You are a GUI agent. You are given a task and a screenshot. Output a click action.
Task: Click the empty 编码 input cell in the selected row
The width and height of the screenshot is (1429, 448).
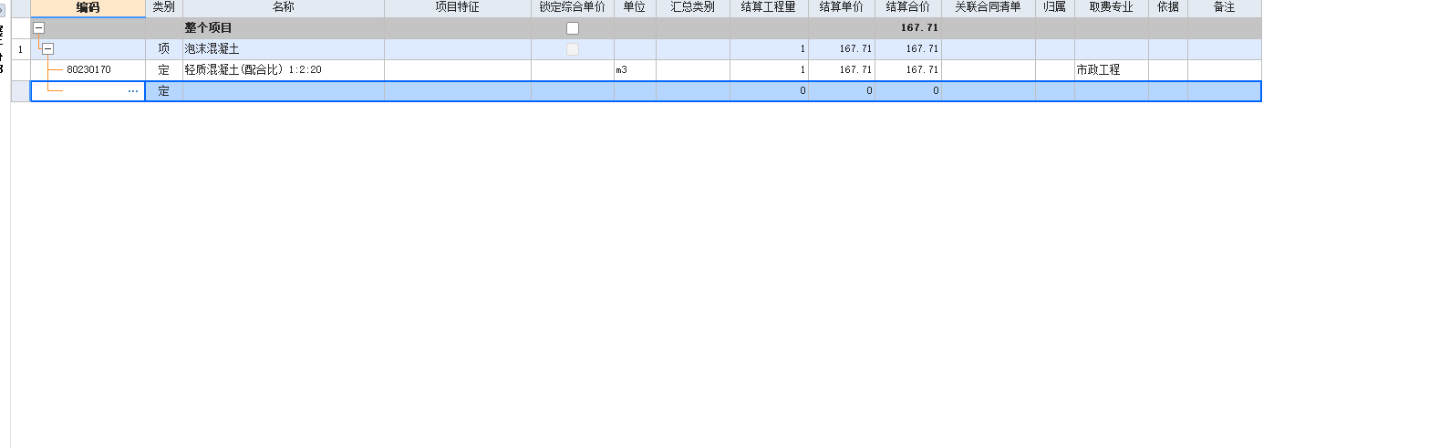point(88,91)
